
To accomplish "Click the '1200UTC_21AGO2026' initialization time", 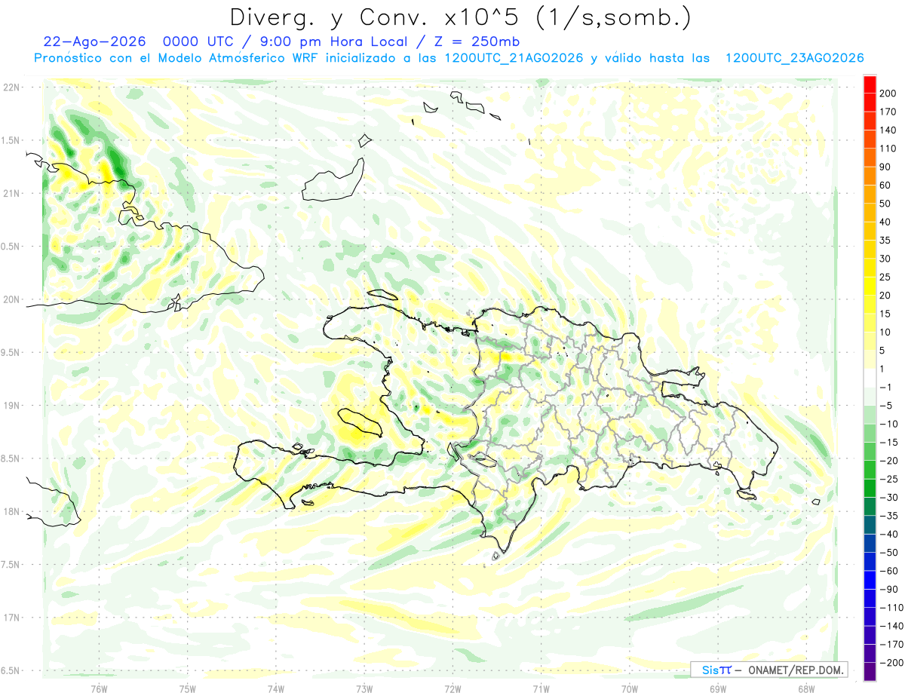I will pyautogui.click(x=514, y=58).
